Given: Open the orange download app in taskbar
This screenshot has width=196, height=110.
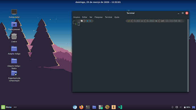Looking at the screenshot, I should (x=114, y=107).
